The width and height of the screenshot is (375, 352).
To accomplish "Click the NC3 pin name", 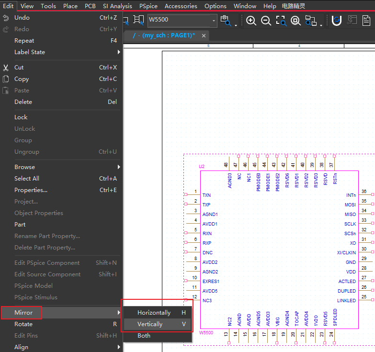I will pyautogui.click(x=207, y=300).
